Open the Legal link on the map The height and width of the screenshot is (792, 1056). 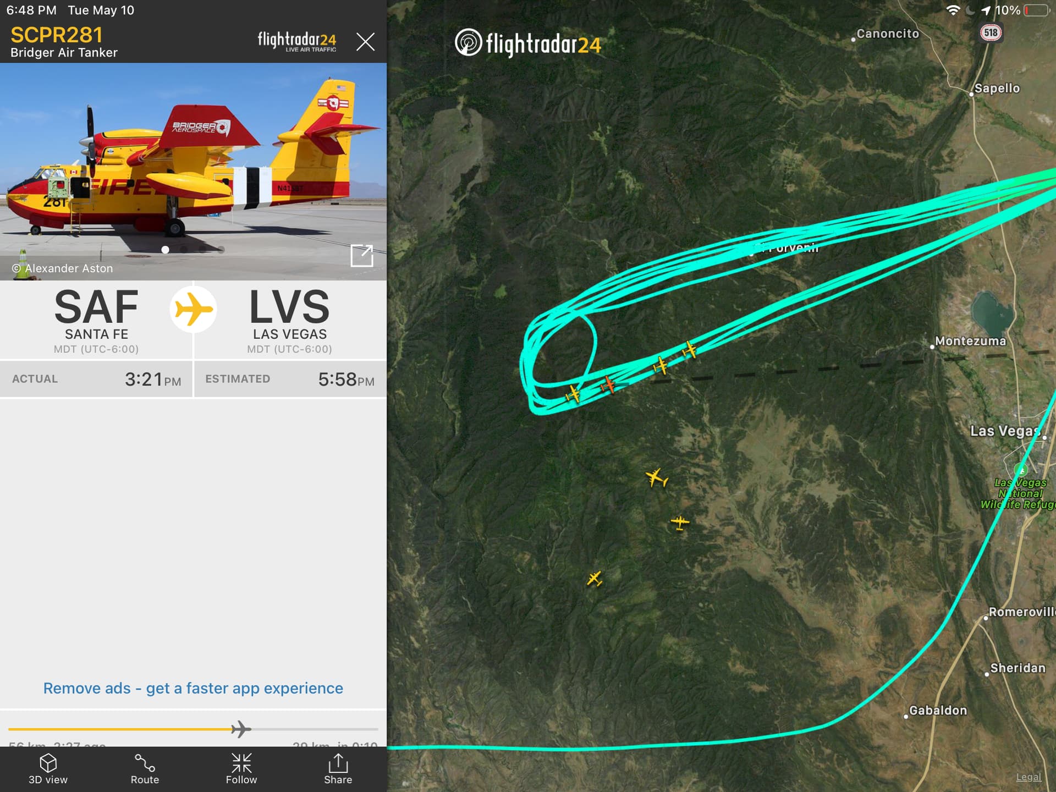pos(1028,777)
